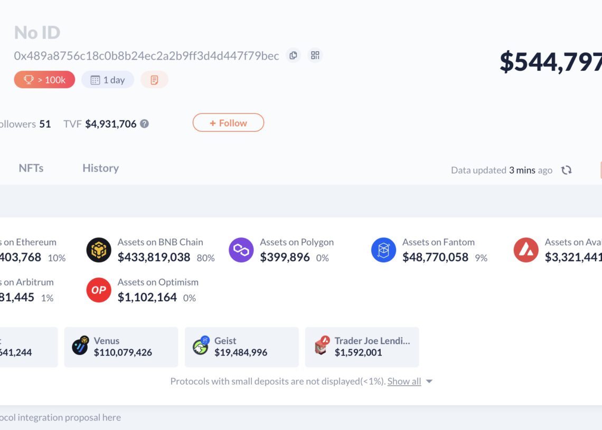Click the Fantom chain logo
The width and height of the screenshot is (602, 430).
pyautogui.click(x=384, y=250)
